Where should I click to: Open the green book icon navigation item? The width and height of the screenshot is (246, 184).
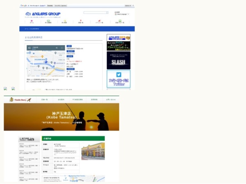(x=48, y=21)
